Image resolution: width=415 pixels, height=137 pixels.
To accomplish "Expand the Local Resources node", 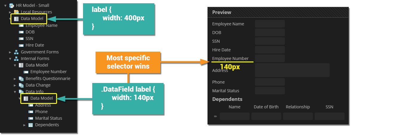I will point(10,12).
